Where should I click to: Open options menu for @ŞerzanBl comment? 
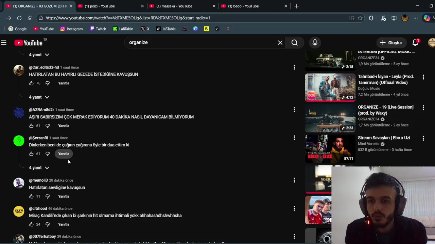click(294, 138)
